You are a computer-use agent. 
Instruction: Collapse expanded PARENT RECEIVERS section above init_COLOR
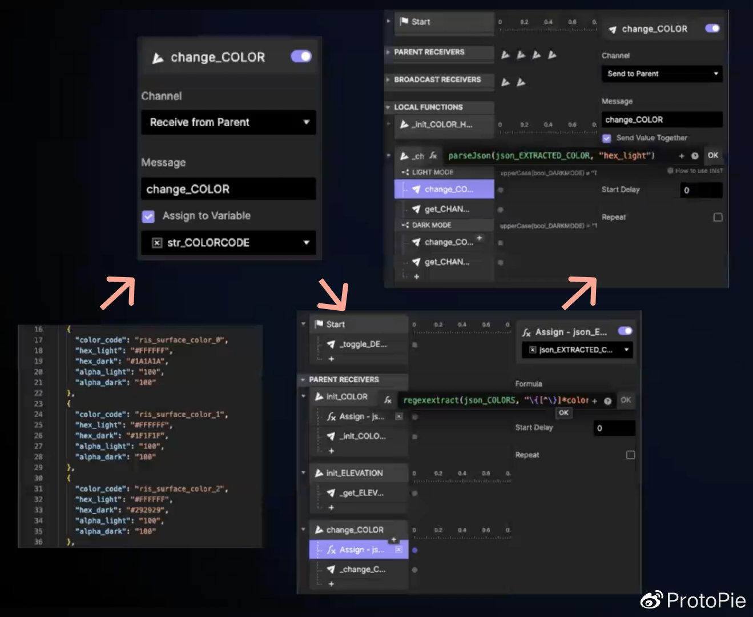(x=303, y=379)
